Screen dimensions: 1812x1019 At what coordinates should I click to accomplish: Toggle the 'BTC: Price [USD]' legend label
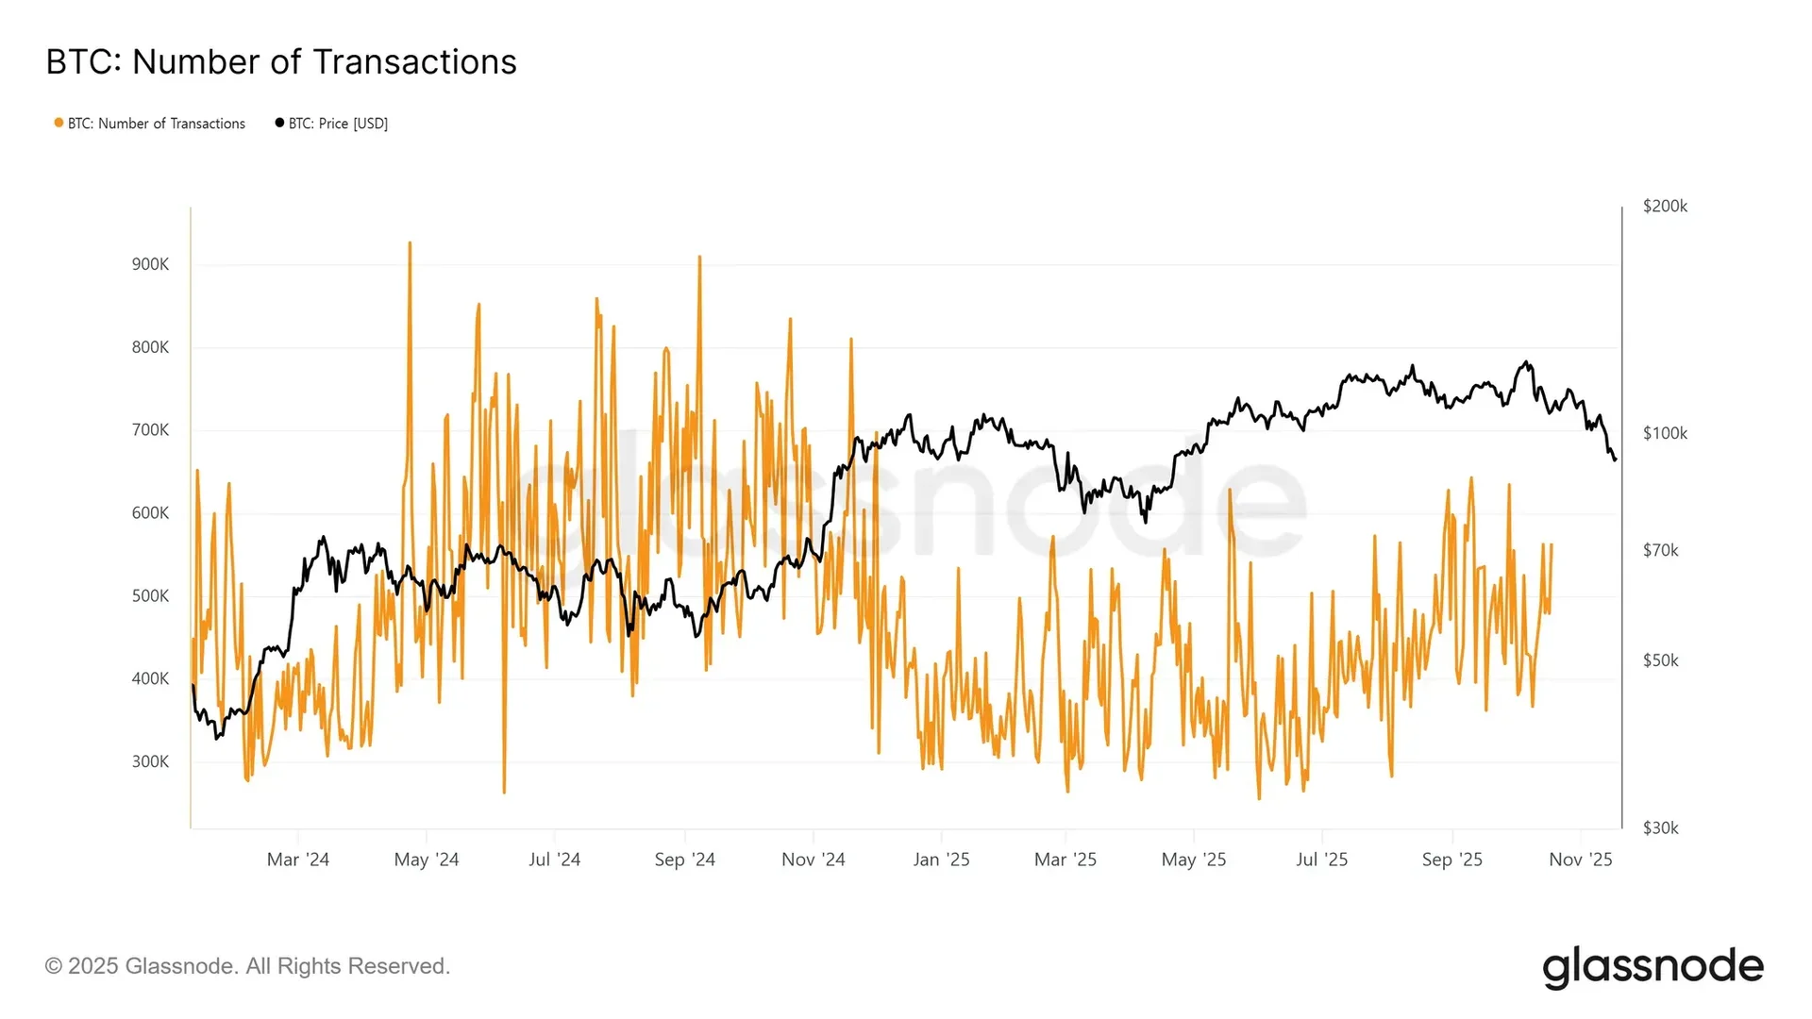(338, 124)
